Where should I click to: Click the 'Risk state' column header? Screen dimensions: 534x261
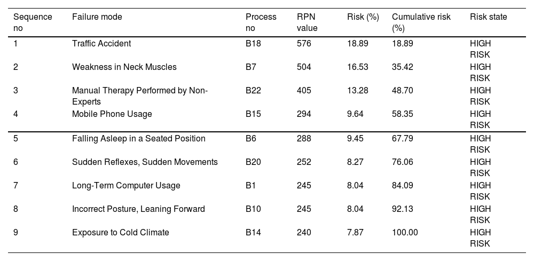488,17
